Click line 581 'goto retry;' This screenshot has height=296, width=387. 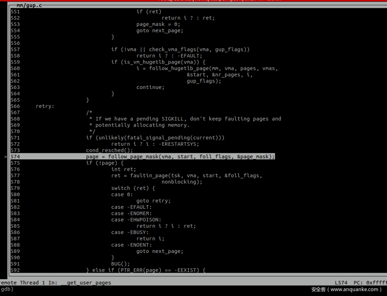(x=153, y=201)
